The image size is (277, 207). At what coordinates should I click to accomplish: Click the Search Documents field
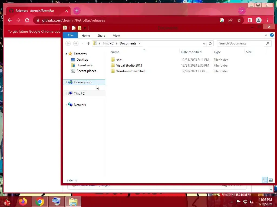click(244, 43)
